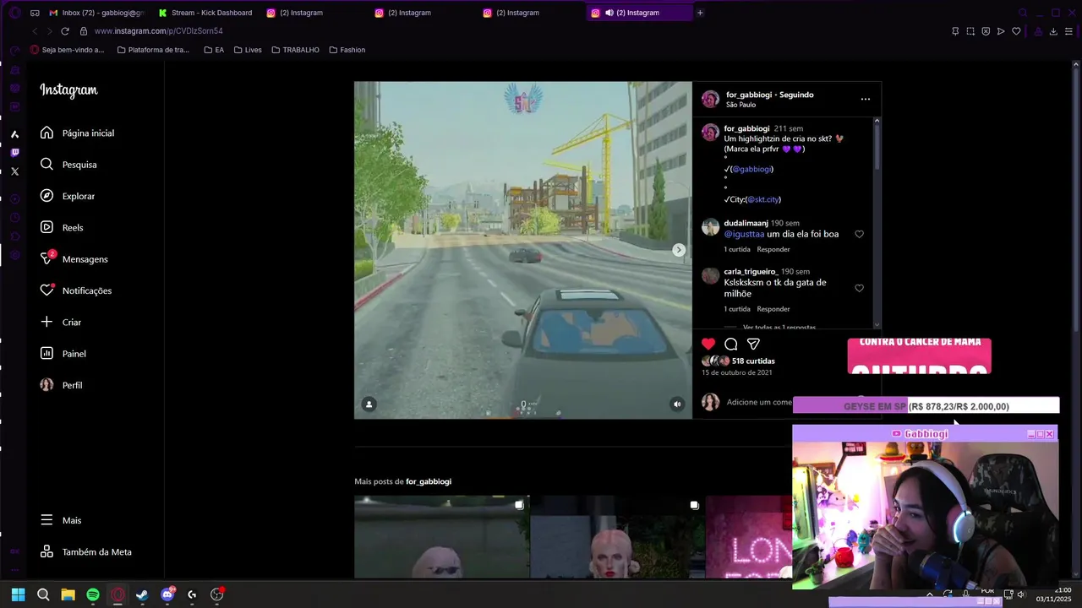Unlike the post with red heart
The image size is (1082, 608).
tap(708, 344)
